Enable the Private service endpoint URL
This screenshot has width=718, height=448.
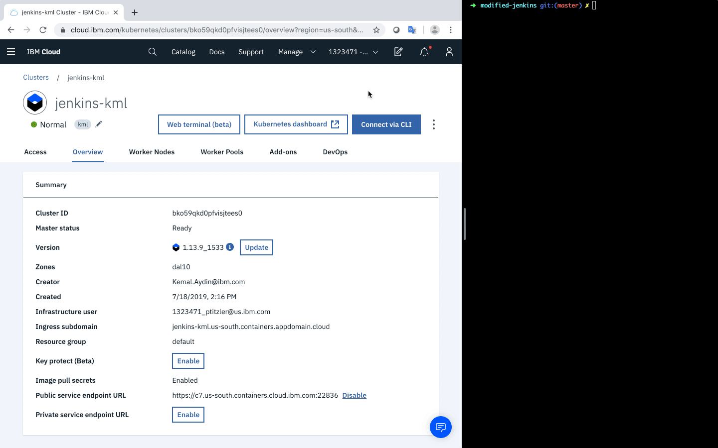[x=188, y=415]
